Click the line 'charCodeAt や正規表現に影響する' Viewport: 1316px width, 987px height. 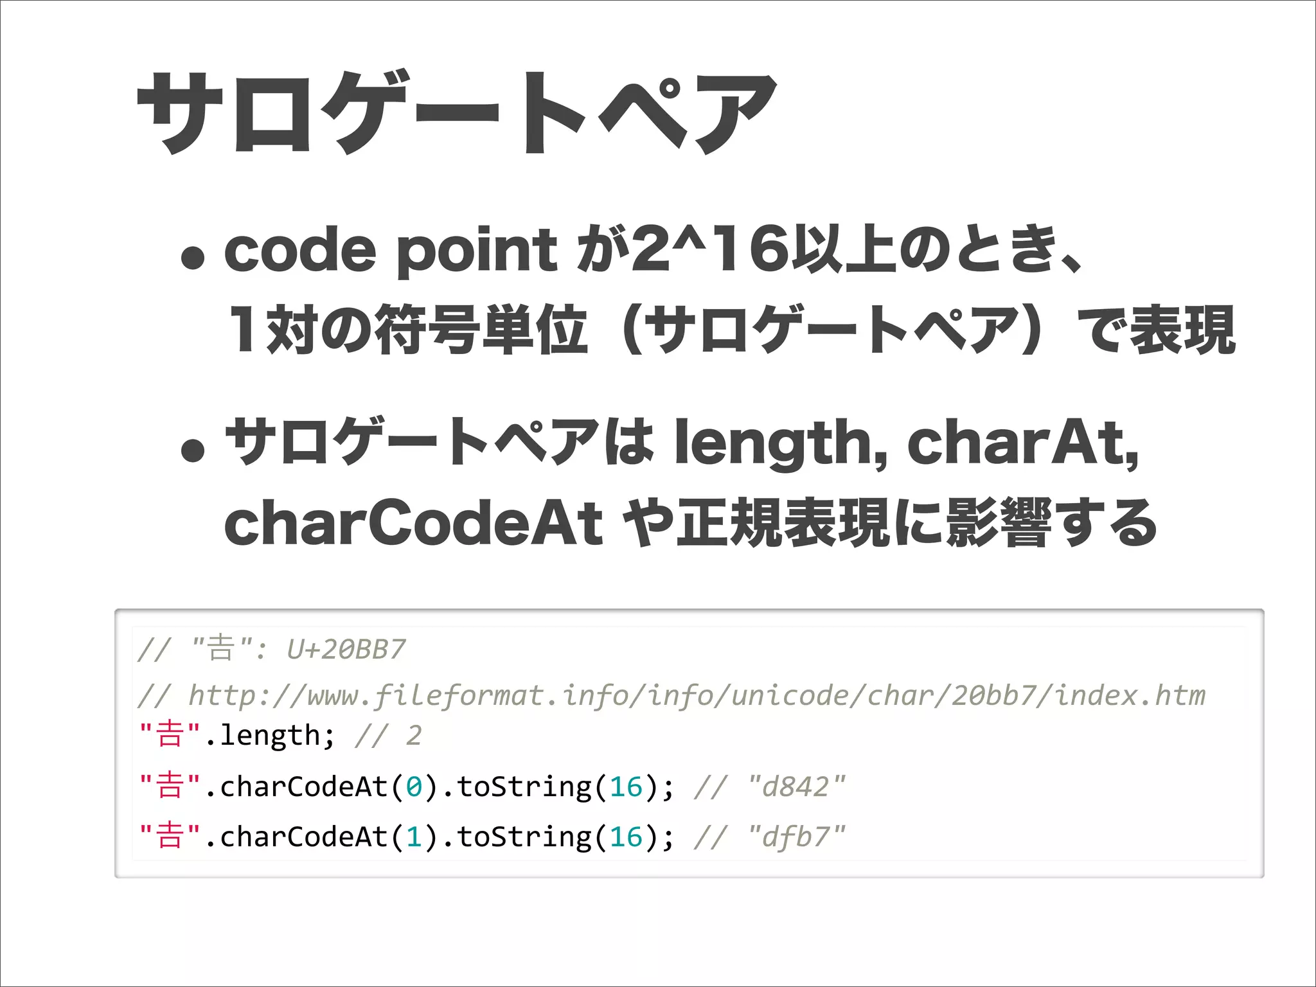click(691, 523)
